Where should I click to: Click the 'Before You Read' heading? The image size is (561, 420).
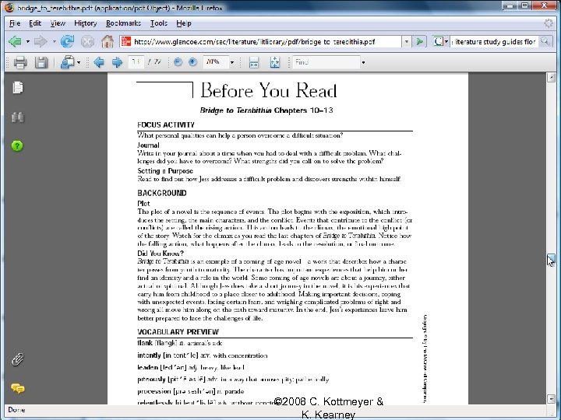[x=269, y=90]
